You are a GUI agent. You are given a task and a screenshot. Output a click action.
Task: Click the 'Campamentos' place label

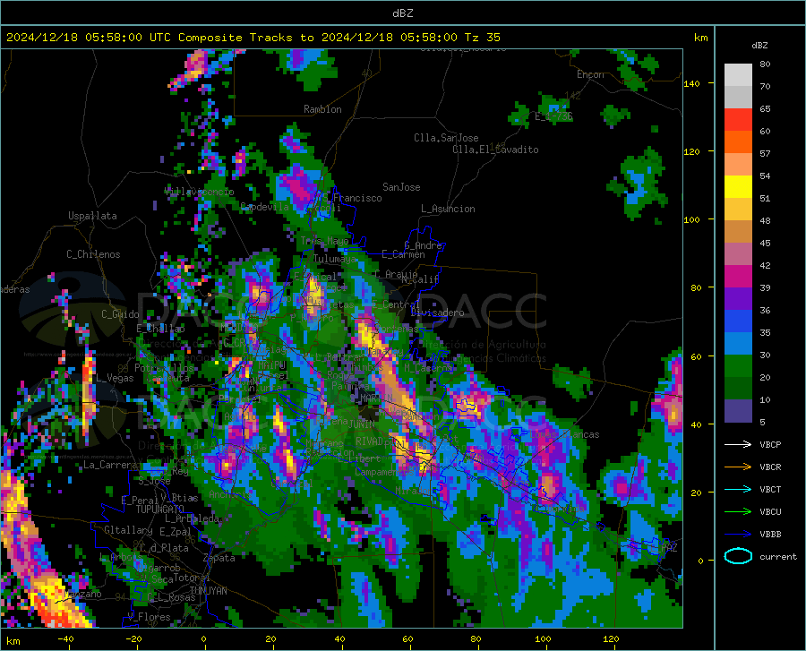(x=382, y=472)
